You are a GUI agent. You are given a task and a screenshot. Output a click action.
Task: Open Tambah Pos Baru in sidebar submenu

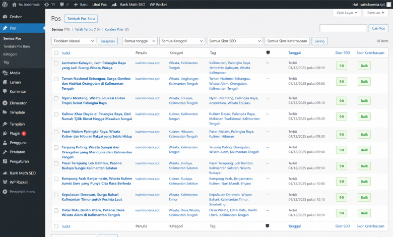click(x=17, y=46)
